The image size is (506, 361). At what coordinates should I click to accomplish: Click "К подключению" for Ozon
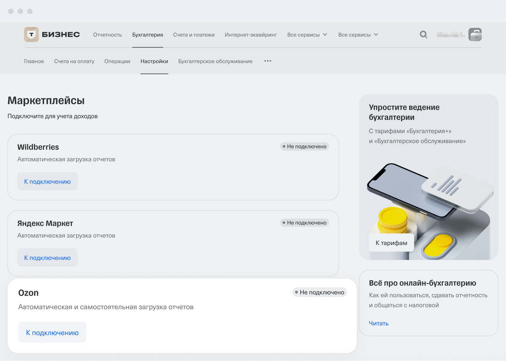pyautogui.click(x=52, y=333)
